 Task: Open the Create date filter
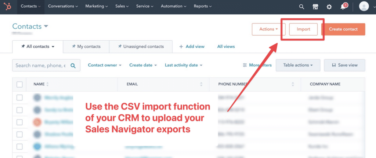coord(143,65)
